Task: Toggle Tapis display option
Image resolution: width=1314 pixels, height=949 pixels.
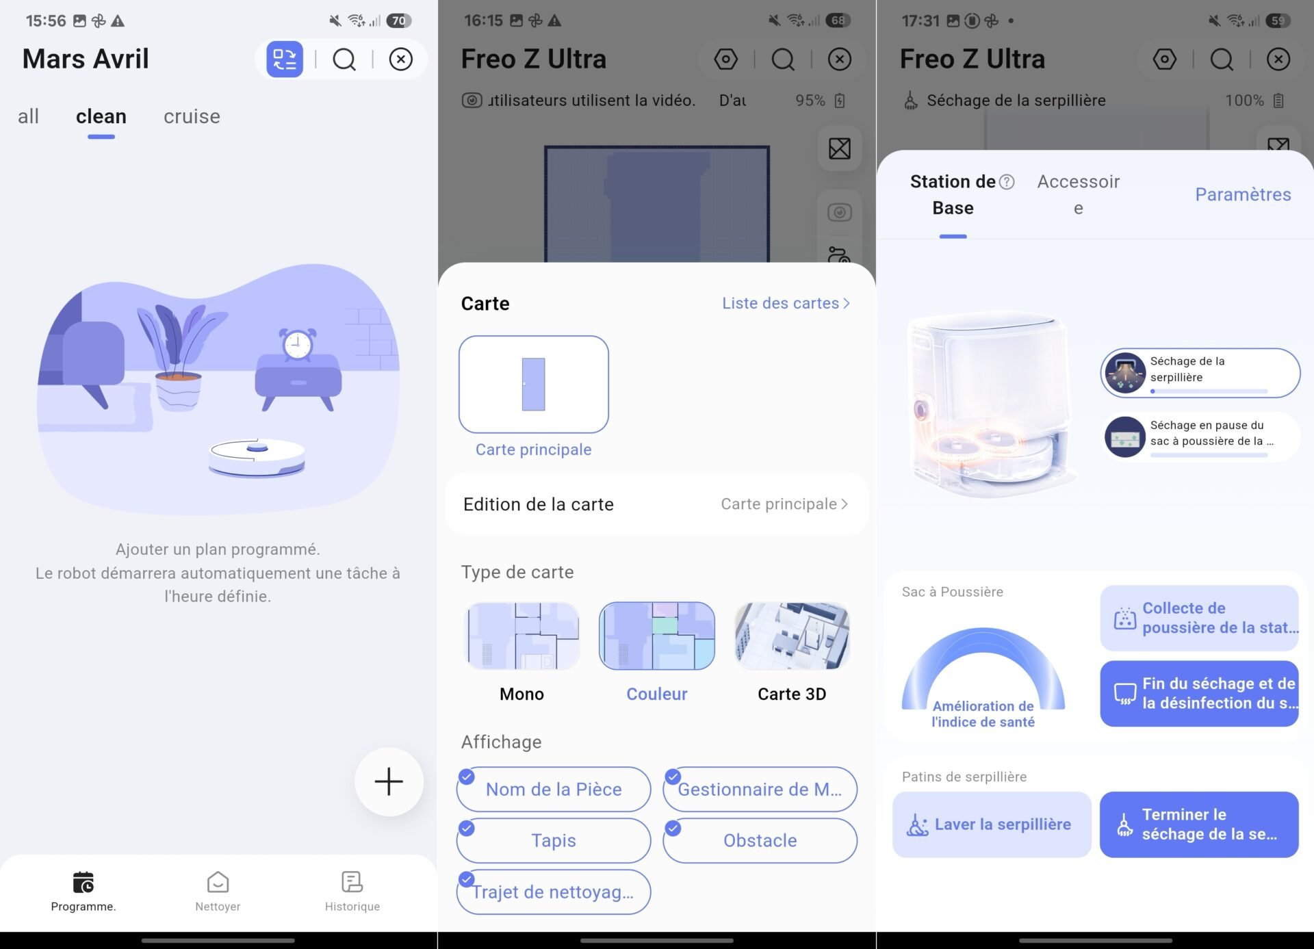Action: coord(554,840)
